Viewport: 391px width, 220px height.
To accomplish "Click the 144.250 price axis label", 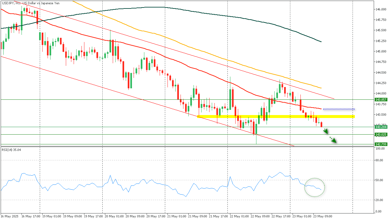I will pyautogui.click(x=381, y=83).
